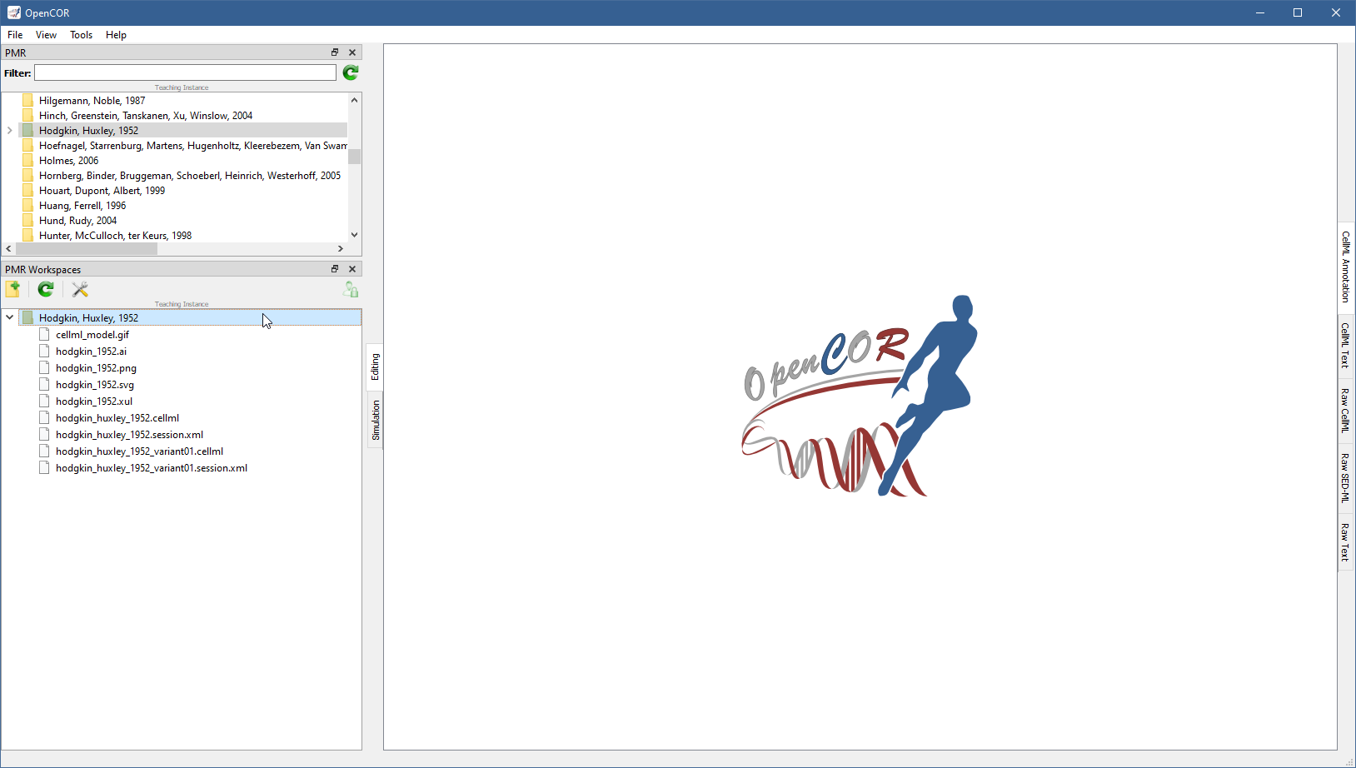Viewport: 1356px width, 768px height.
Task: Expand Hodgkin, Huxley, 1952 in PMR list
Action: tap(10, 131)
